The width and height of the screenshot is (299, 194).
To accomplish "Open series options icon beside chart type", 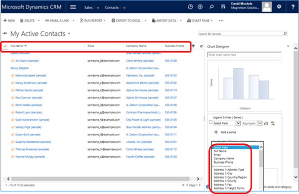I will (273, 123).
